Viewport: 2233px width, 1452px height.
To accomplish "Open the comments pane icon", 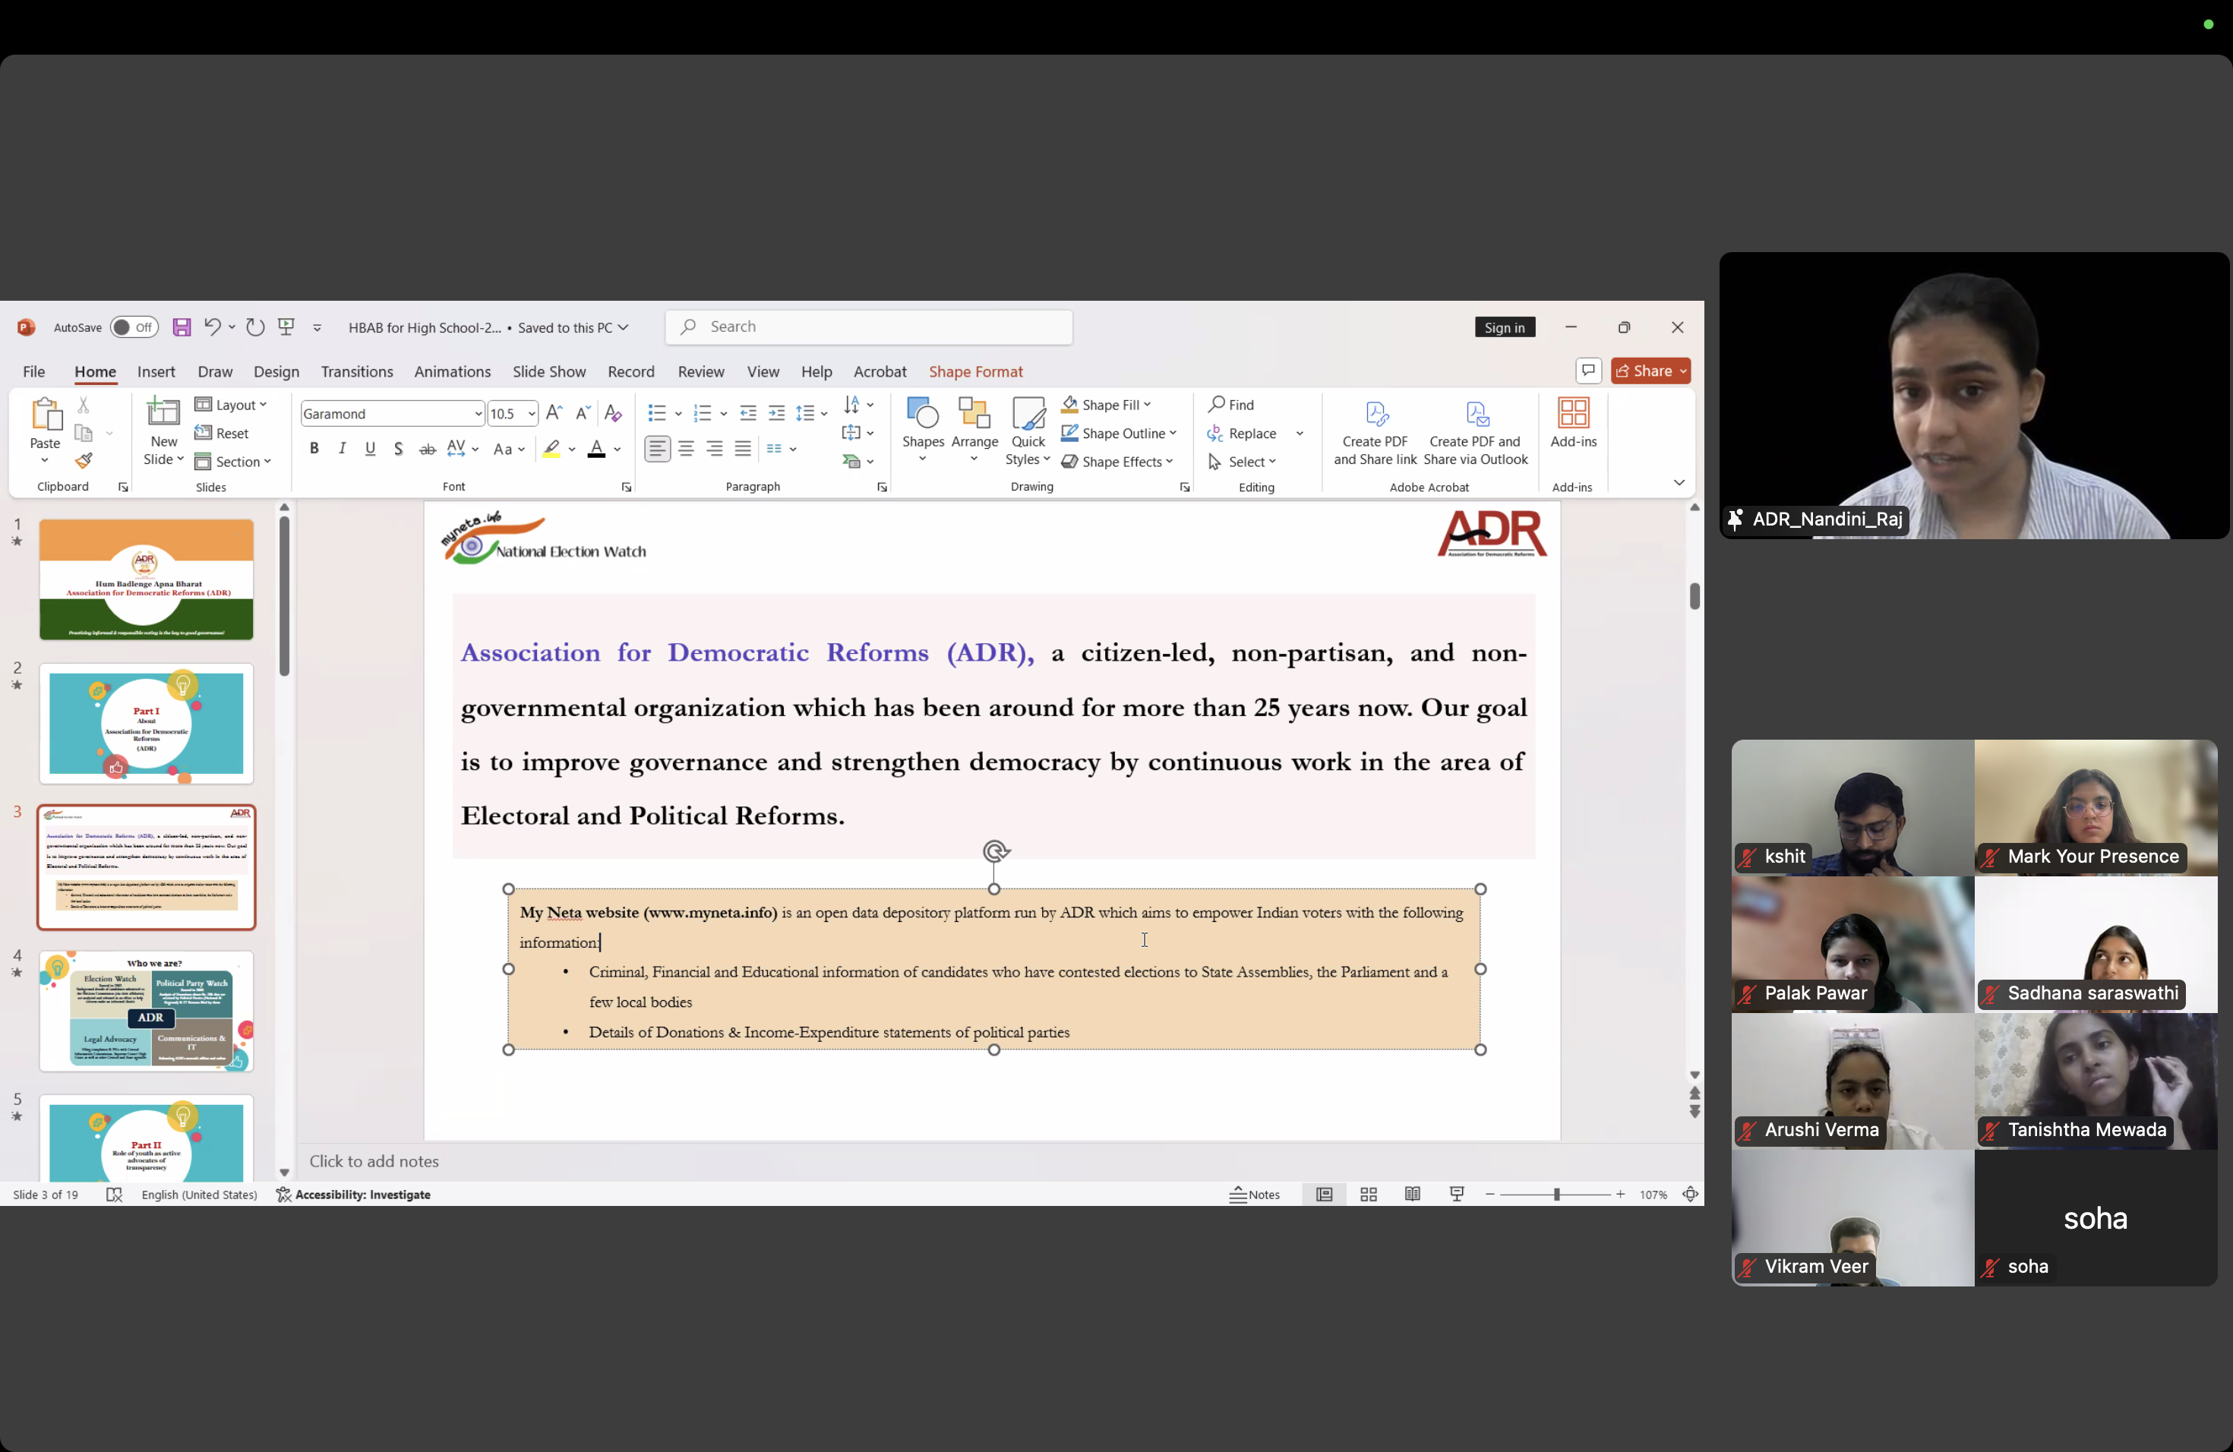I will (1587, 371).
